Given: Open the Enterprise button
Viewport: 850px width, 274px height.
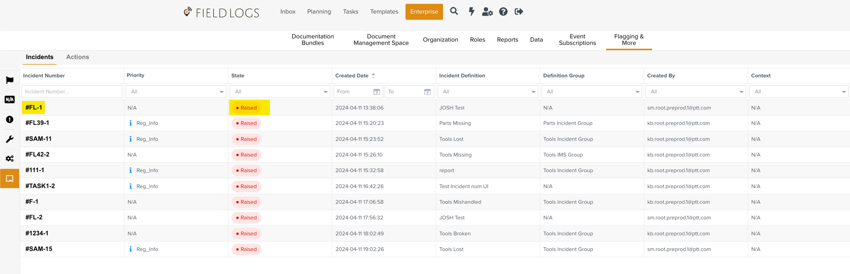Looking at the screenshot, I should [424, 12].
